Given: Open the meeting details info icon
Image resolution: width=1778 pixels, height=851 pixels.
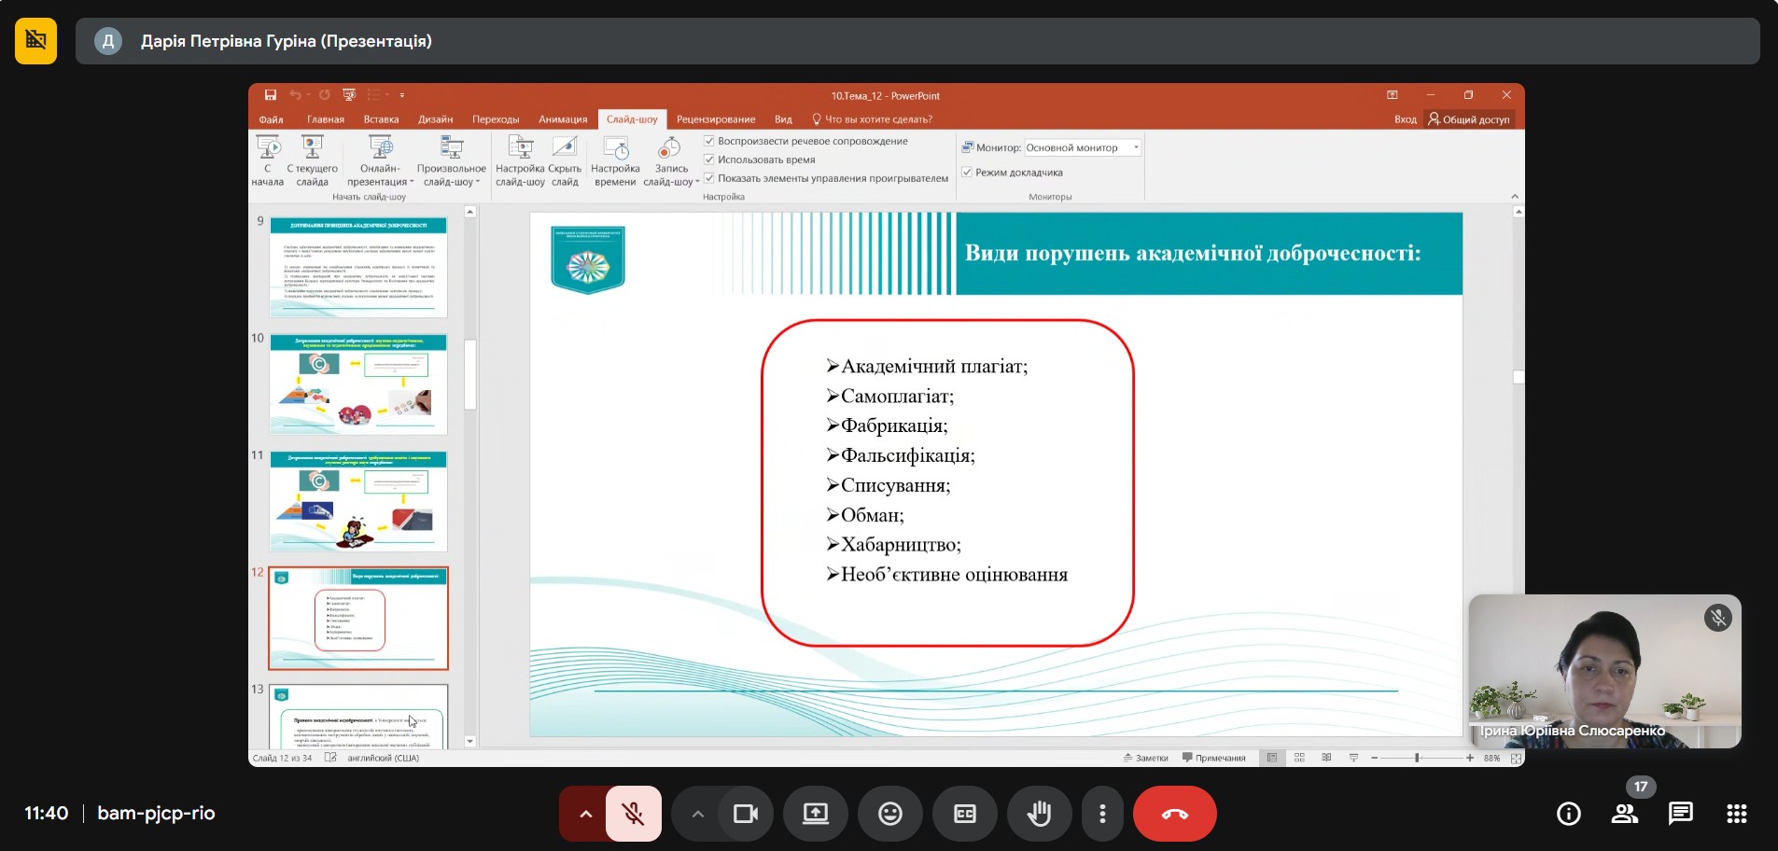Looking at the screenshot, I should coord(1569,814).
